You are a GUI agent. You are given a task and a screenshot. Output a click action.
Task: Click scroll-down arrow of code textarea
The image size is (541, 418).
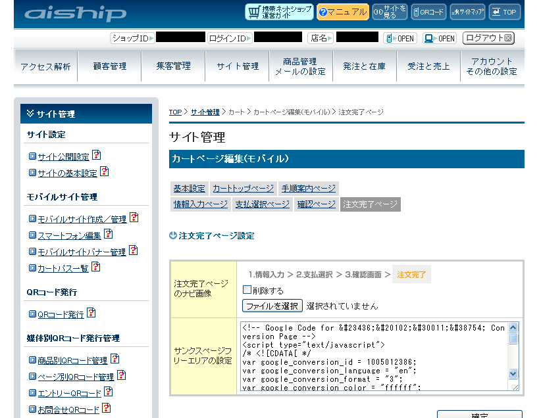(513, 373)
